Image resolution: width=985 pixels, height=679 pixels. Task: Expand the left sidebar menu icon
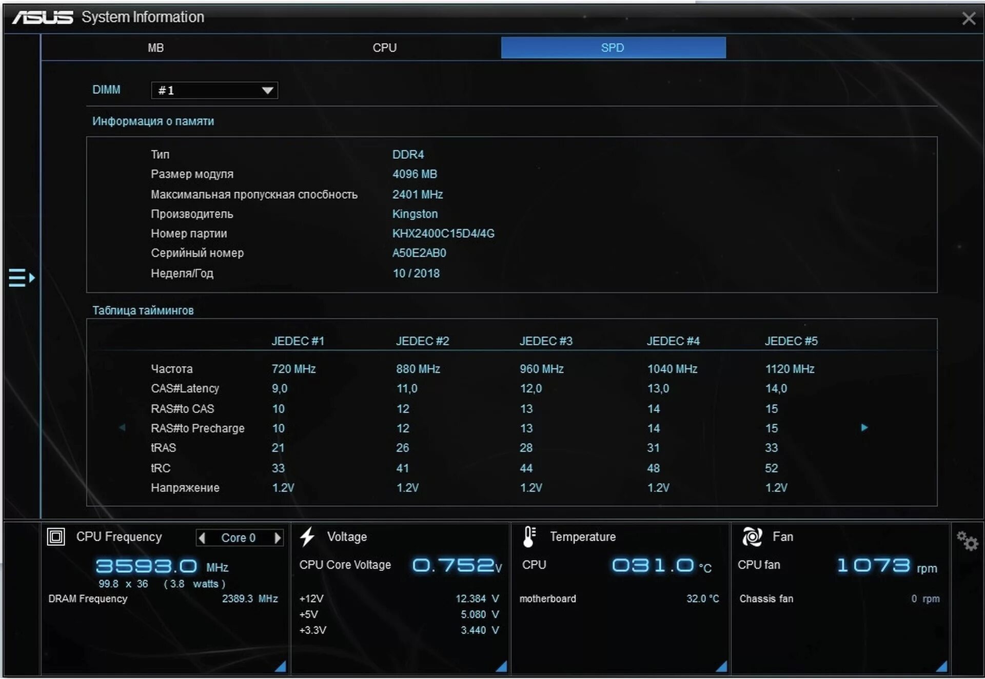tap(21, 278)
